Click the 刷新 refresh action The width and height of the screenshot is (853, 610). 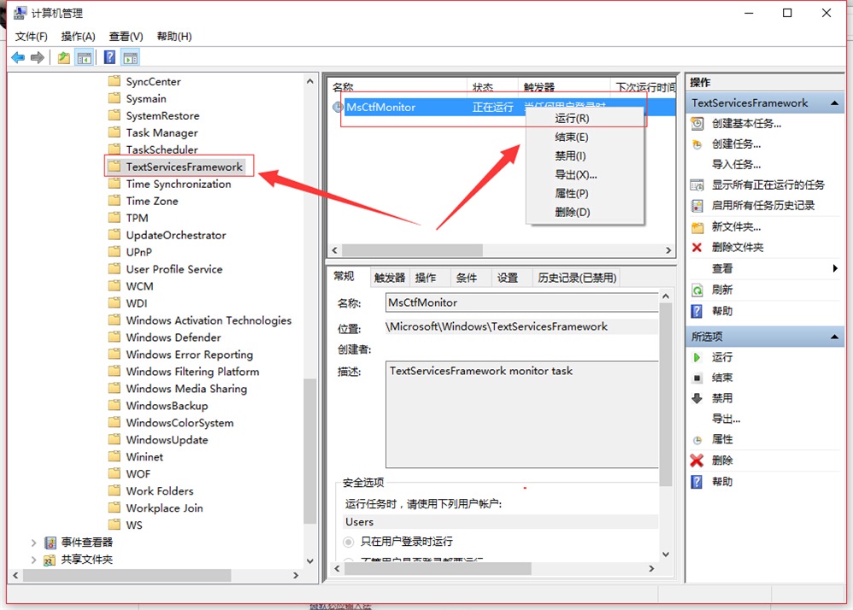pyautogui.click(x=721, y=290)
